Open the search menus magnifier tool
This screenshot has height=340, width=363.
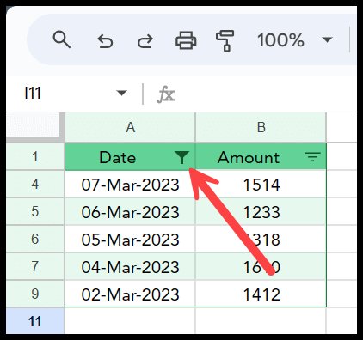coord(62,39)
